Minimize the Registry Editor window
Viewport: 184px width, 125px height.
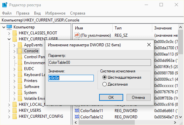[146, 5]
